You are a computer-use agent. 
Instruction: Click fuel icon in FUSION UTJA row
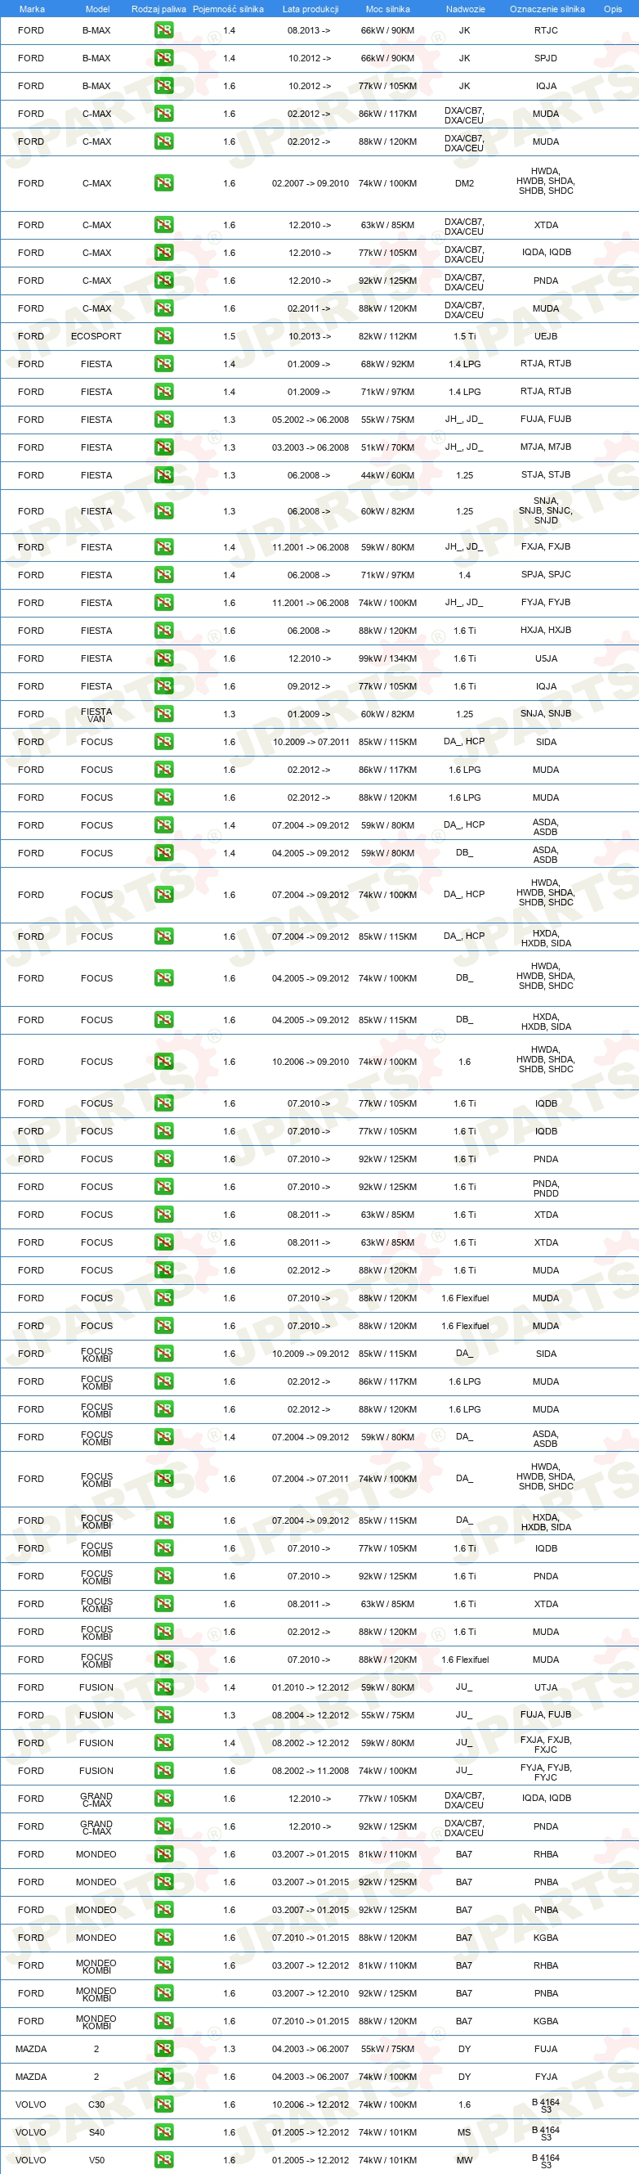pyautogui.click(x=163, y=1687)
